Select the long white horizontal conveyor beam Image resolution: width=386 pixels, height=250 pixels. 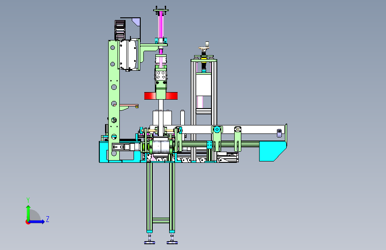pos(232,130)
